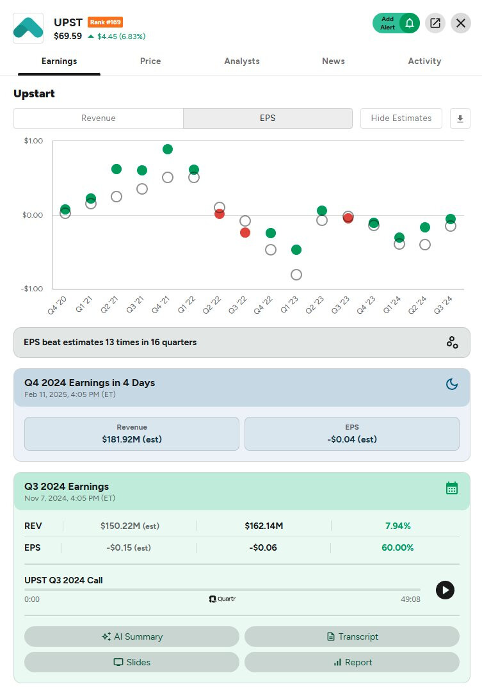Click the Q3 '22 red EPS miss dot
Viewport: 482px width, 689px height.
click(x=245, y=232)
